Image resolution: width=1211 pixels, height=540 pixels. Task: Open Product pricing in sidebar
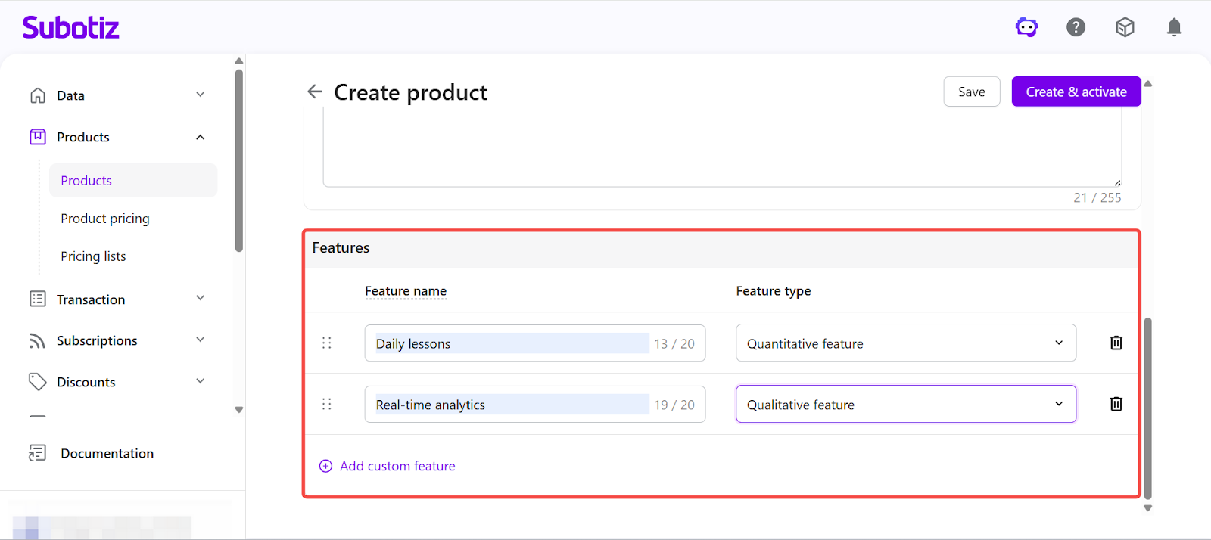105,219
